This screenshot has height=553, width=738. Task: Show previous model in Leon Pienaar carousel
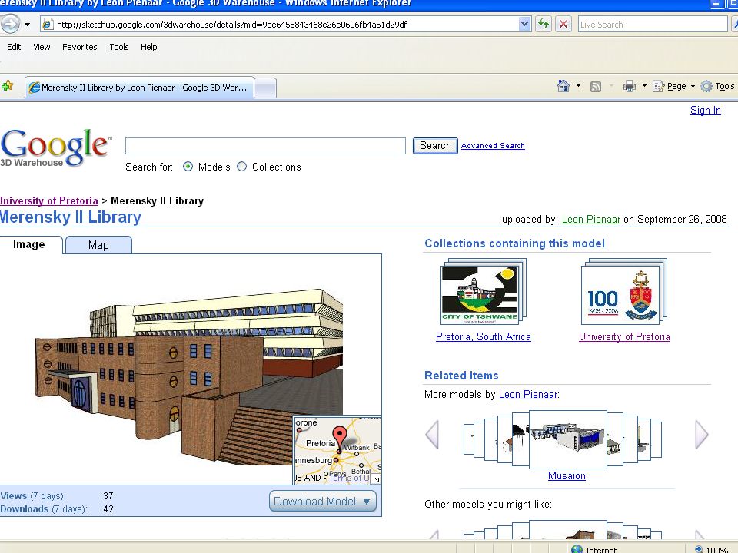(432, 434)
